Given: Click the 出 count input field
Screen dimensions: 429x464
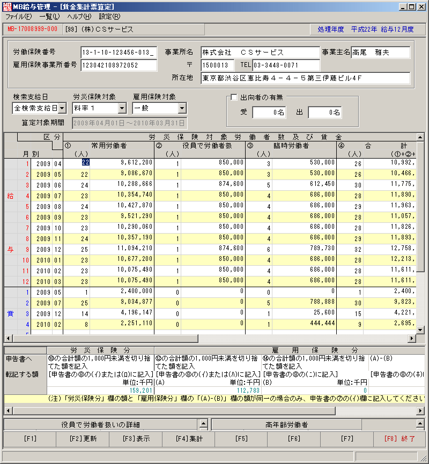Looking at the screenshot, I should (325, 113).
